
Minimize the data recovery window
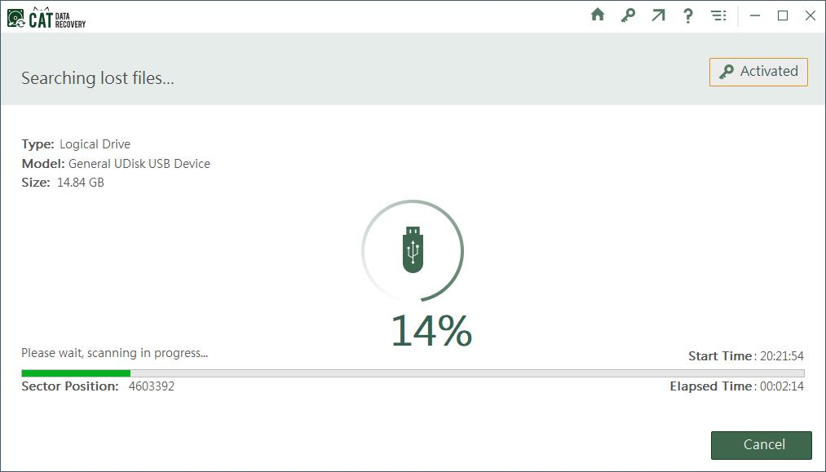point(754,15)
